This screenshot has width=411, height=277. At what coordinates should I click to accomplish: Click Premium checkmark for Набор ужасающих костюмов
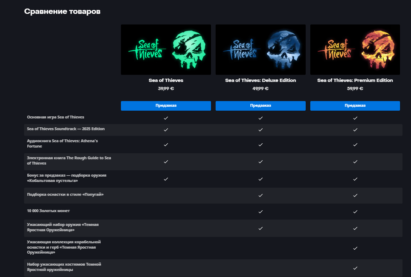[x=355, y=268]
